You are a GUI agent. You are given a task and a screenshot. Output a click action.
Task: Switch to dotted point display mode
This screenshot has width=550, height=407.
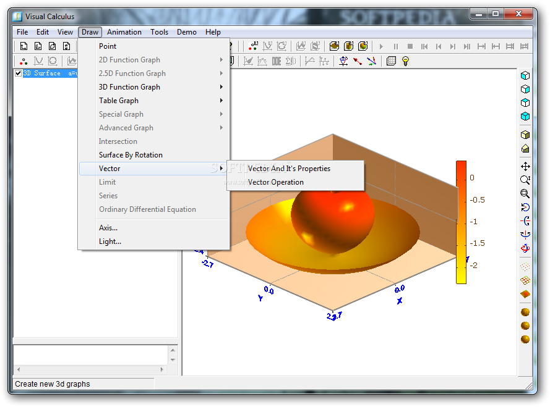pyautogui.click(x=525, y=267)
